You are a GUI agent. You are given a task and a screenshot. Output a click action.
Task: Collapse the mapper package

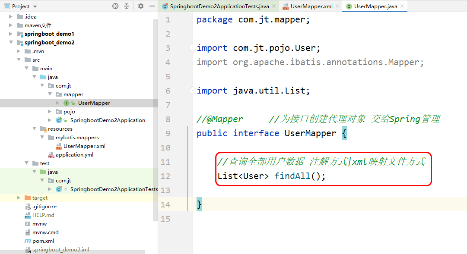click(x=50, y=94)
